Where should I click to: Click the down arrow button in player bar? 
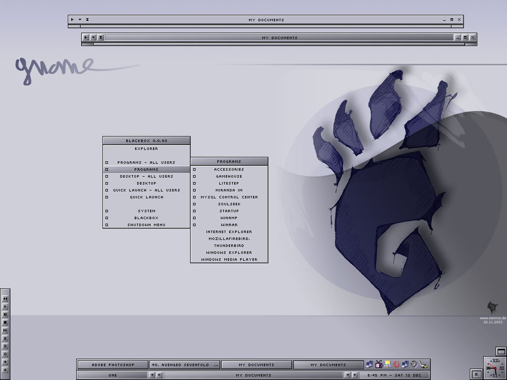click(5, 370)
